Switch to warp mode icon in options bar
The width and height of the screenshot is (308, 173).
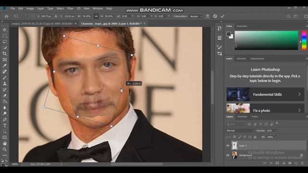pos(207,16)
